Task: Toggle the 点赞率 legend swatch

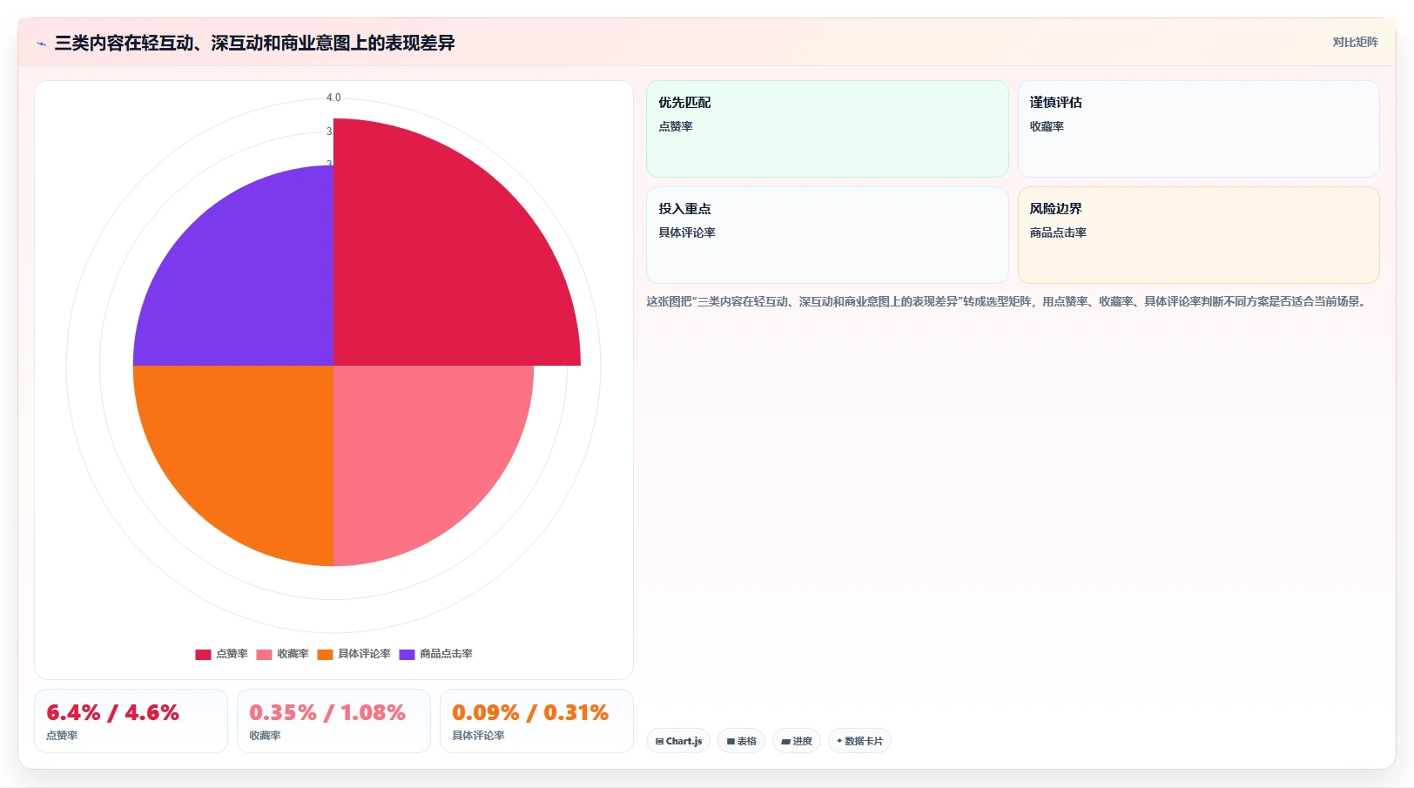Action: 203,654
